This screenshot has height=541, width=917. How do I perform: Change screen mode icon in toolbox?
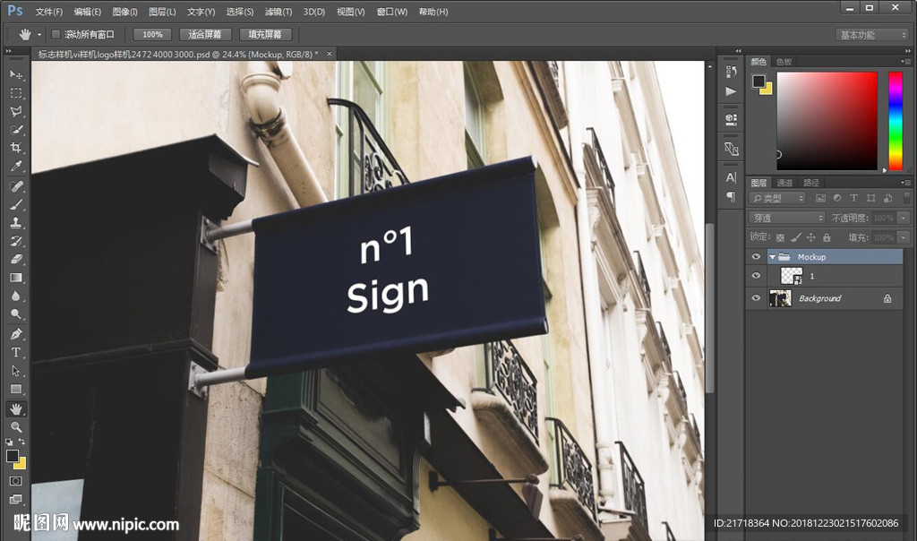[16, 499]
